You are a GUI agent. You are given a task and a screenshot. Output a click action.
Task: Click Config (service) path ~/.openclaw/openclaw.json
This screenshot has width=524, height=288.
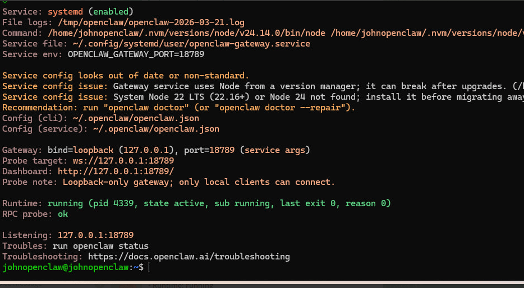coord(156,129)
